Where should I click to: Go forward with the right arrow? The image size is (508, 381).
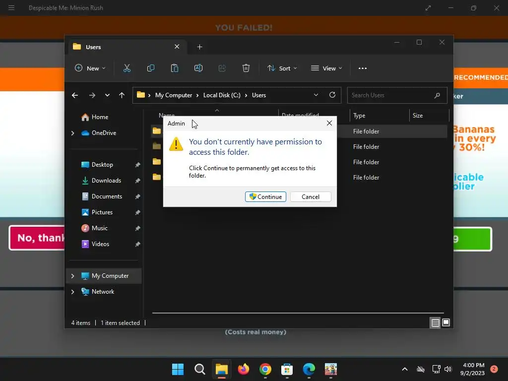tap(92, 95)
